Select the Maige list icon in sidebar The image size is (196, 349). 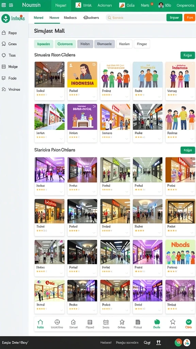[x=3, y=66]
